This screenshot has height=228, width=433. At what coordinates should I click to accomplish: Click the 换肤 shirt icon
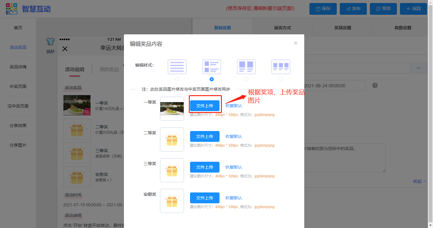50,42
